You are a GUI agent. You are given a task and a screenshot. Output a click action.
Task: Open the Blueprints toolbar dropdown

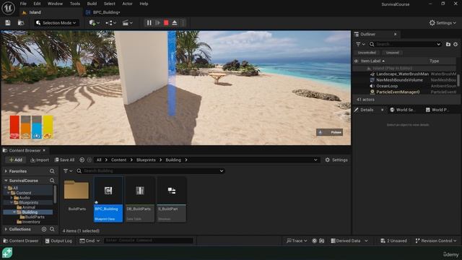111,22
